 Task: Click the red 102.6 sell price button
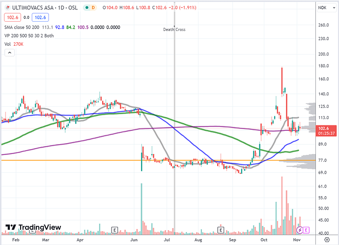tap(13, 17)
